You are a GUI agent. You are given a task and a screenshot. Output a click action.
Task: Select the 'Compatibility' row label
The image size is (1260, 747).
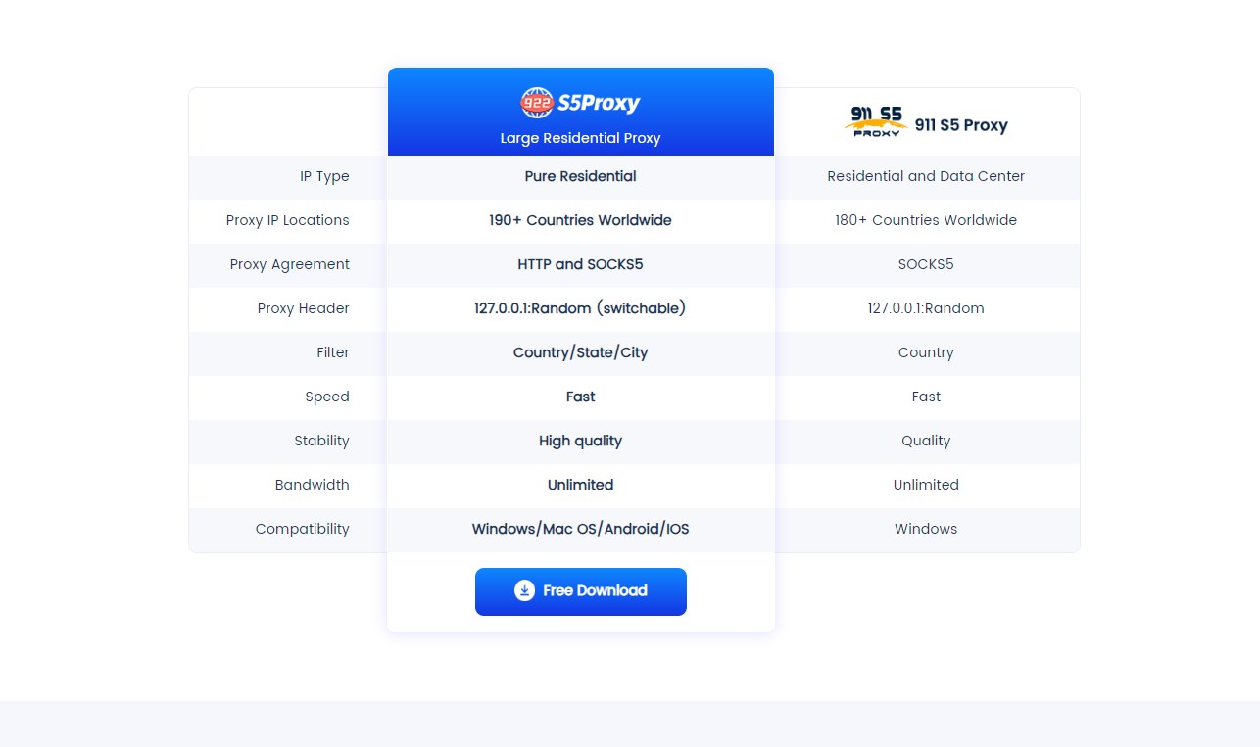click(x=302, y=529)
